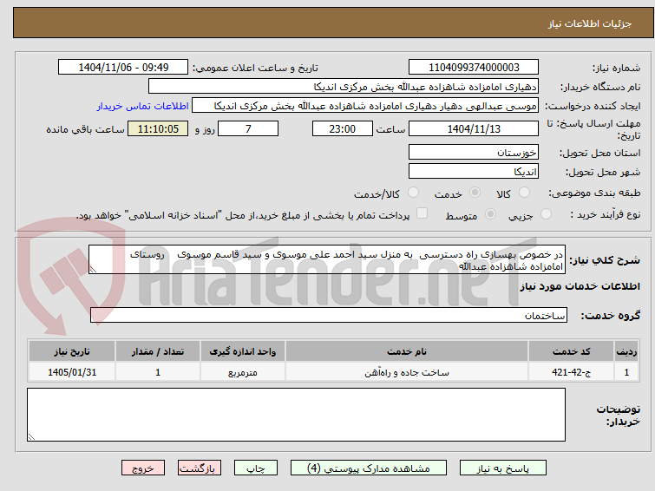Click مشاهده مدارک پیوستی (4) button
655x491 pixels.
(369, 468)
